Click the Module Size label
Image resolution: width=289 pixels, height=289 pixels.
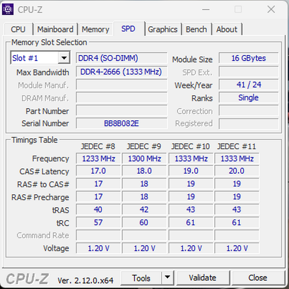192,59
